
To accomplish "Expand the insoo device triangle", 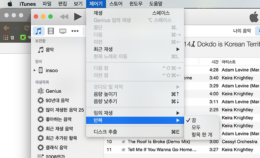I will pyautogui.click(x=35, y=70).
